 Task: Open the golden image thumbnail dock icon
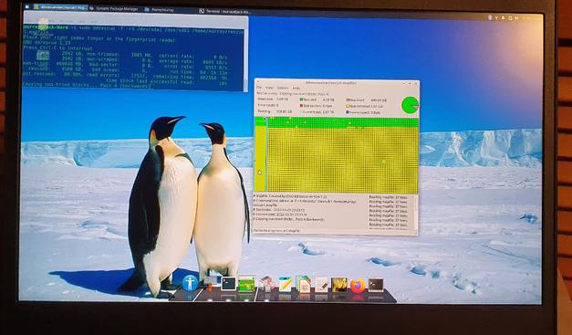pyautogui.click(x=339, y=285)
